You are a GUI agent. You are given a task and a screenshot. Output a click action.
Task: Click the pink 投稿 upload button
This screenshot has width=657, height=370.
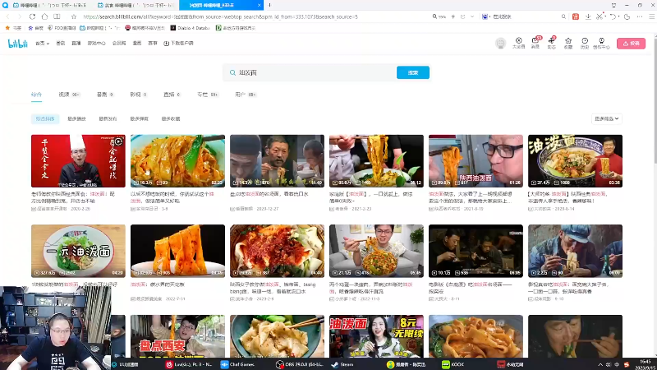pyautogui.click(x=631, y=44)
